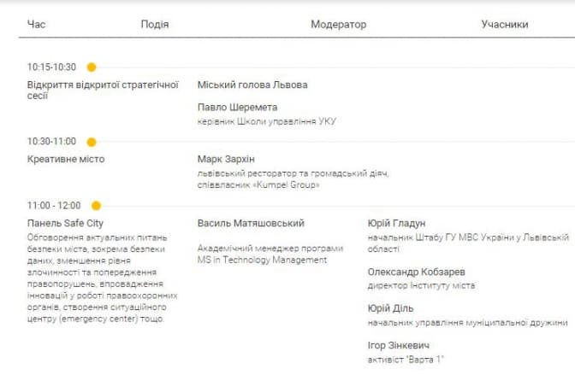Click participant Юрій Гладун
Viewport: 575px width, 375px height.
396,224
